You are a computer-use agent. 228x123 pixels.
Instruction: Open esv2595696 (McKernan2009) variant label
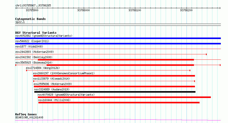tap(53, 84)
